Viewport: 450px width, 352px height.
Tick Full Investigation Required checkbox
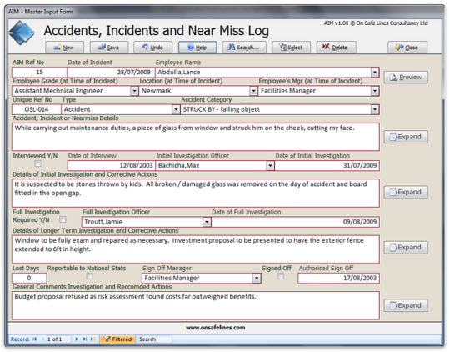62,219
